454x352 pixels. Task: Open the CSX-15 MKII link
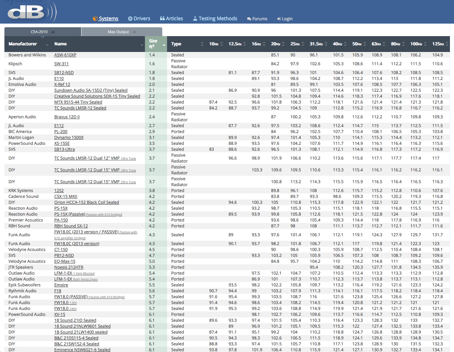(66, 196)
